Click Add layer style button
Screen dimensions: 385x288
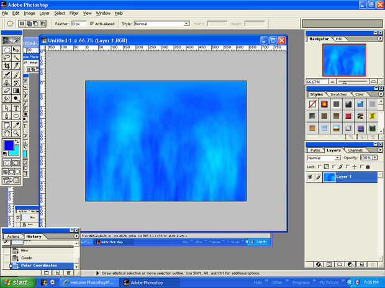pyautogui.click(x=319, y=264)
